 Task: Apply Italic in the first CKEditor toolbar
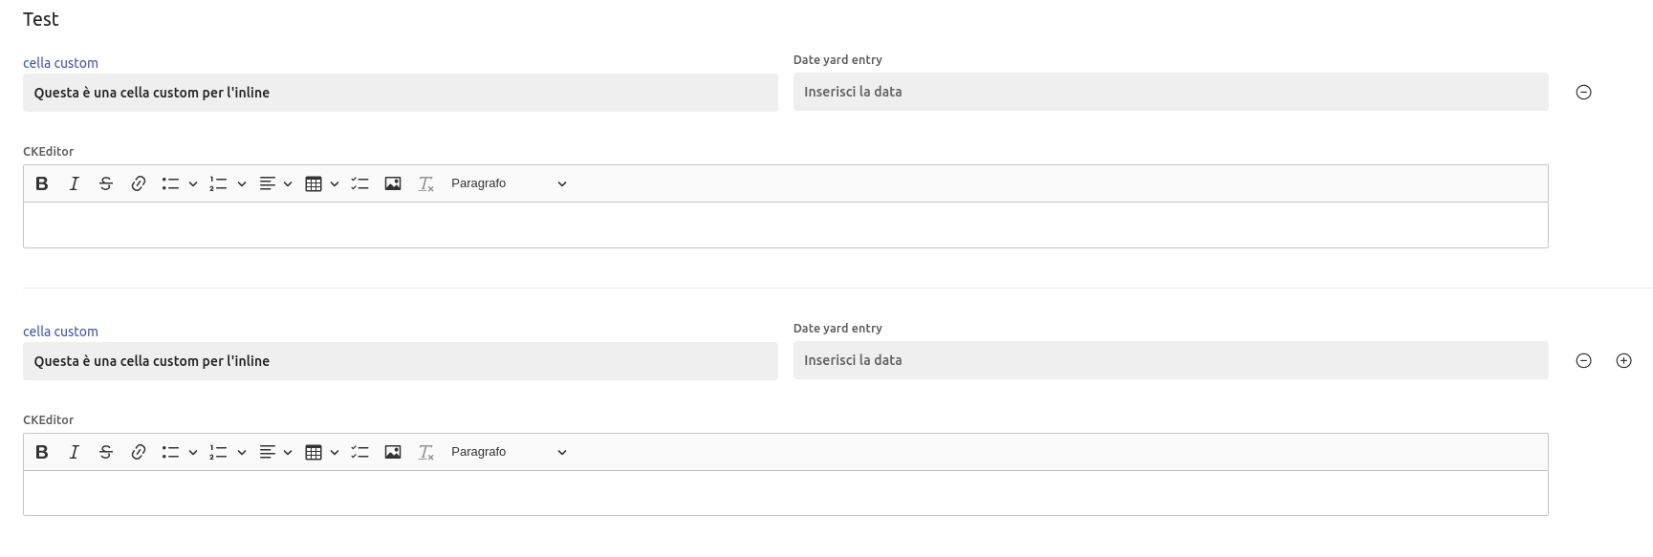click(74, 183)
